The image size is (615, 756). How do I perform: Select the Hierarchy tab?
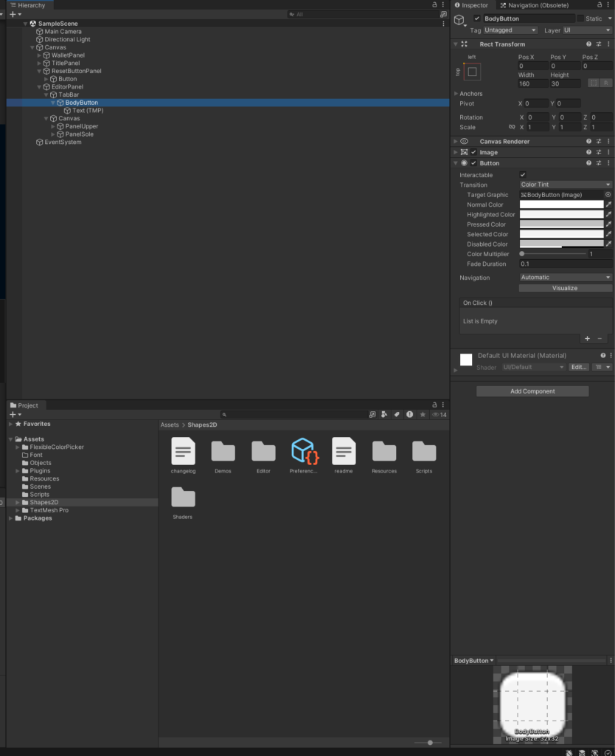[x=28, y=5]
